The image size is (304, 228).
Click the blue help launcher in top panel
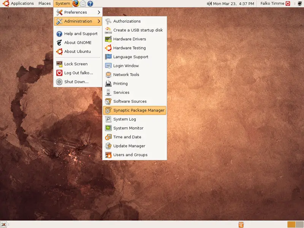[x=90, y=3]
